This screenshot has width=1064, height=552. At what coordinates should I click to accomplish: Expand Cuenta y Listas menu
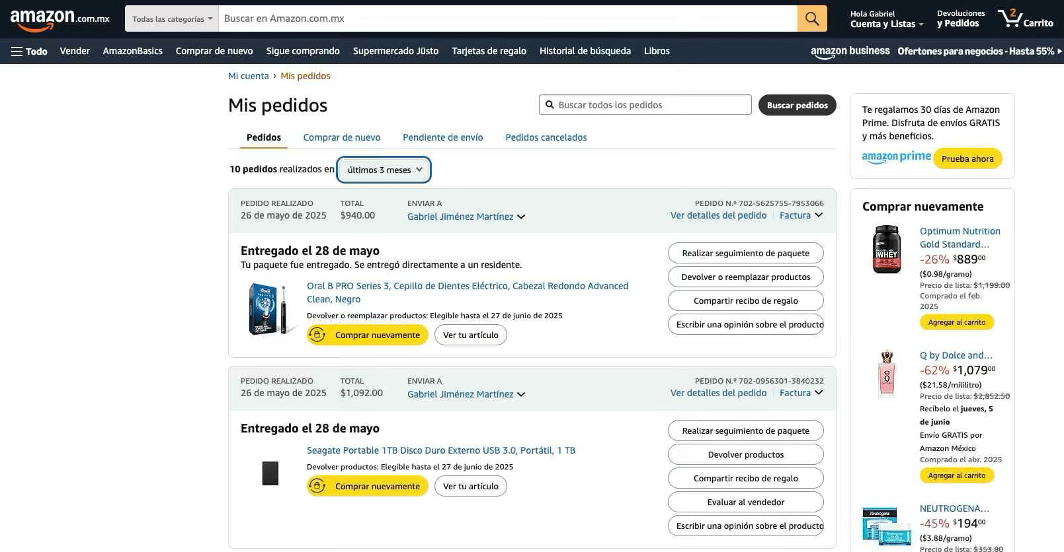point(886,19)
